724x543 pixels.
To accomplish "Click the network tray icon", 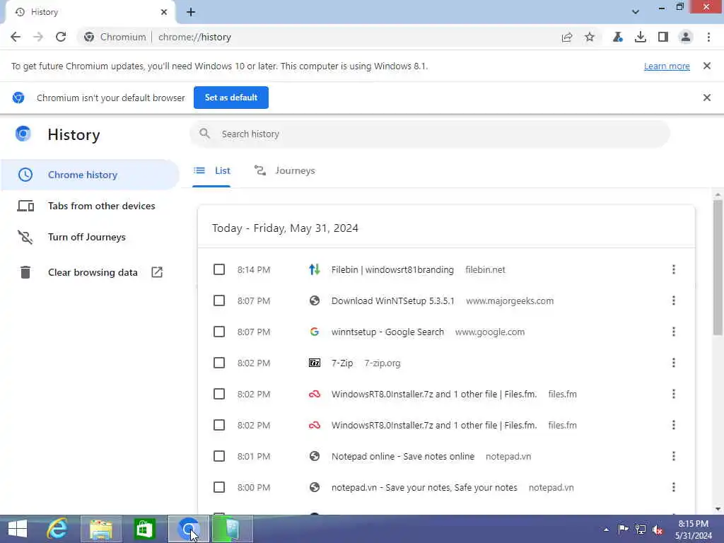I will click(641, 529).
